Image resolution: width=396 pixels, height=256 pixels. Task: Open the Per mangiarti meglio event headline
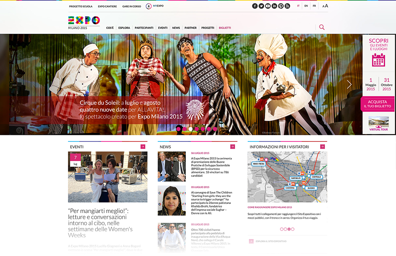point(100,223)
